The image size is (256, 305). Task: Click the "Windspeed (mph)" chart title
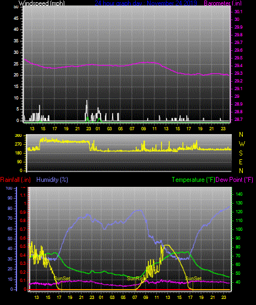click(42, 3)
